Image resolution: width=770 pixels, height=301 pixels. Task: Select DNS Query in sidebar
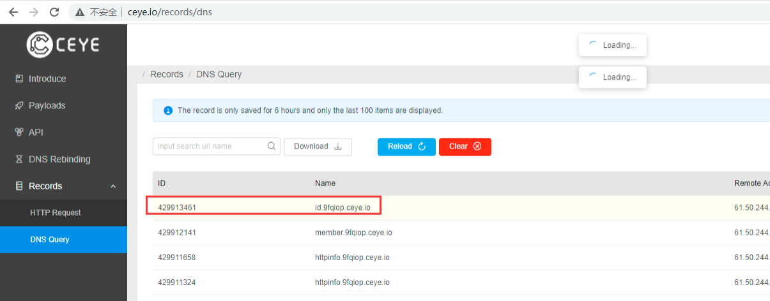coord(50,240)
